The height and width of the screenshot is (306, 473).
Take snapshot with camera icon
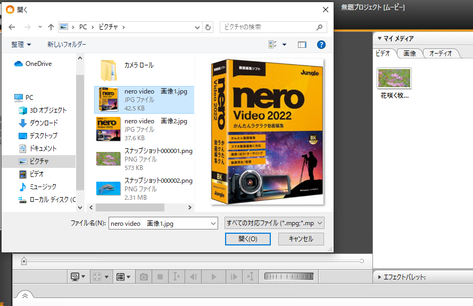144,277
